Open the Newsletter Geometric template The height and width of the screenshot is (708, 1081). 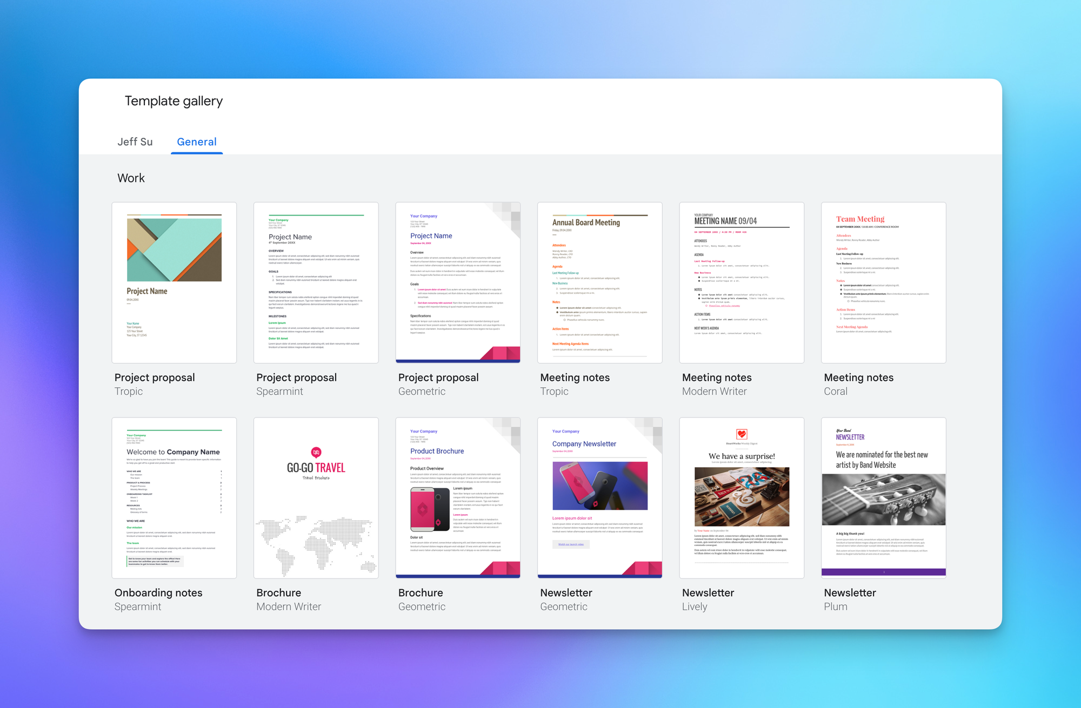(x=599, y=497)
